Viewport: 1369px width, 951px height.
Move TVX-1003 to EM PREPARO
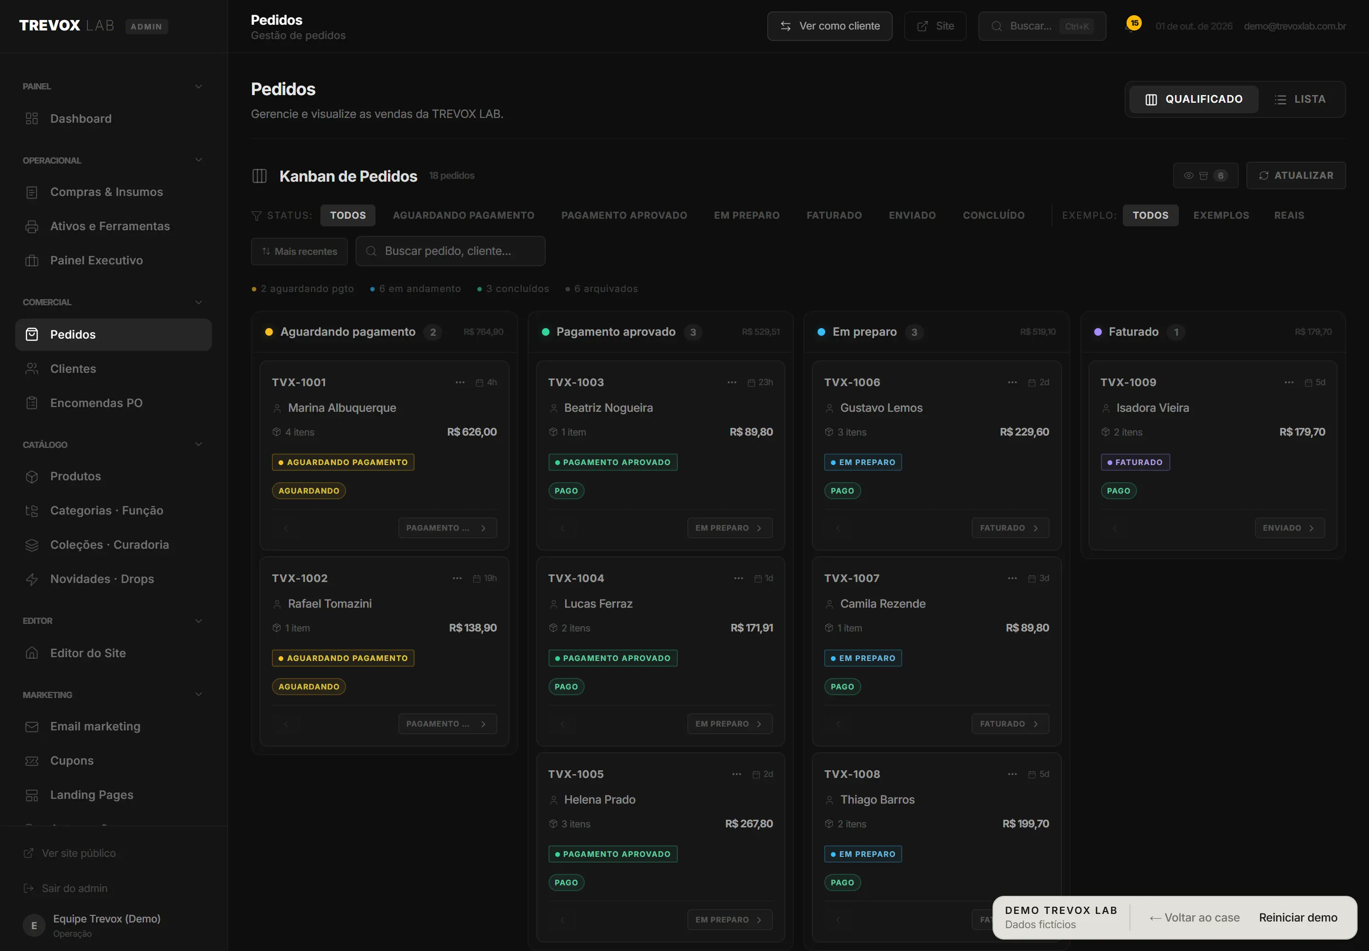pos(729,529)
